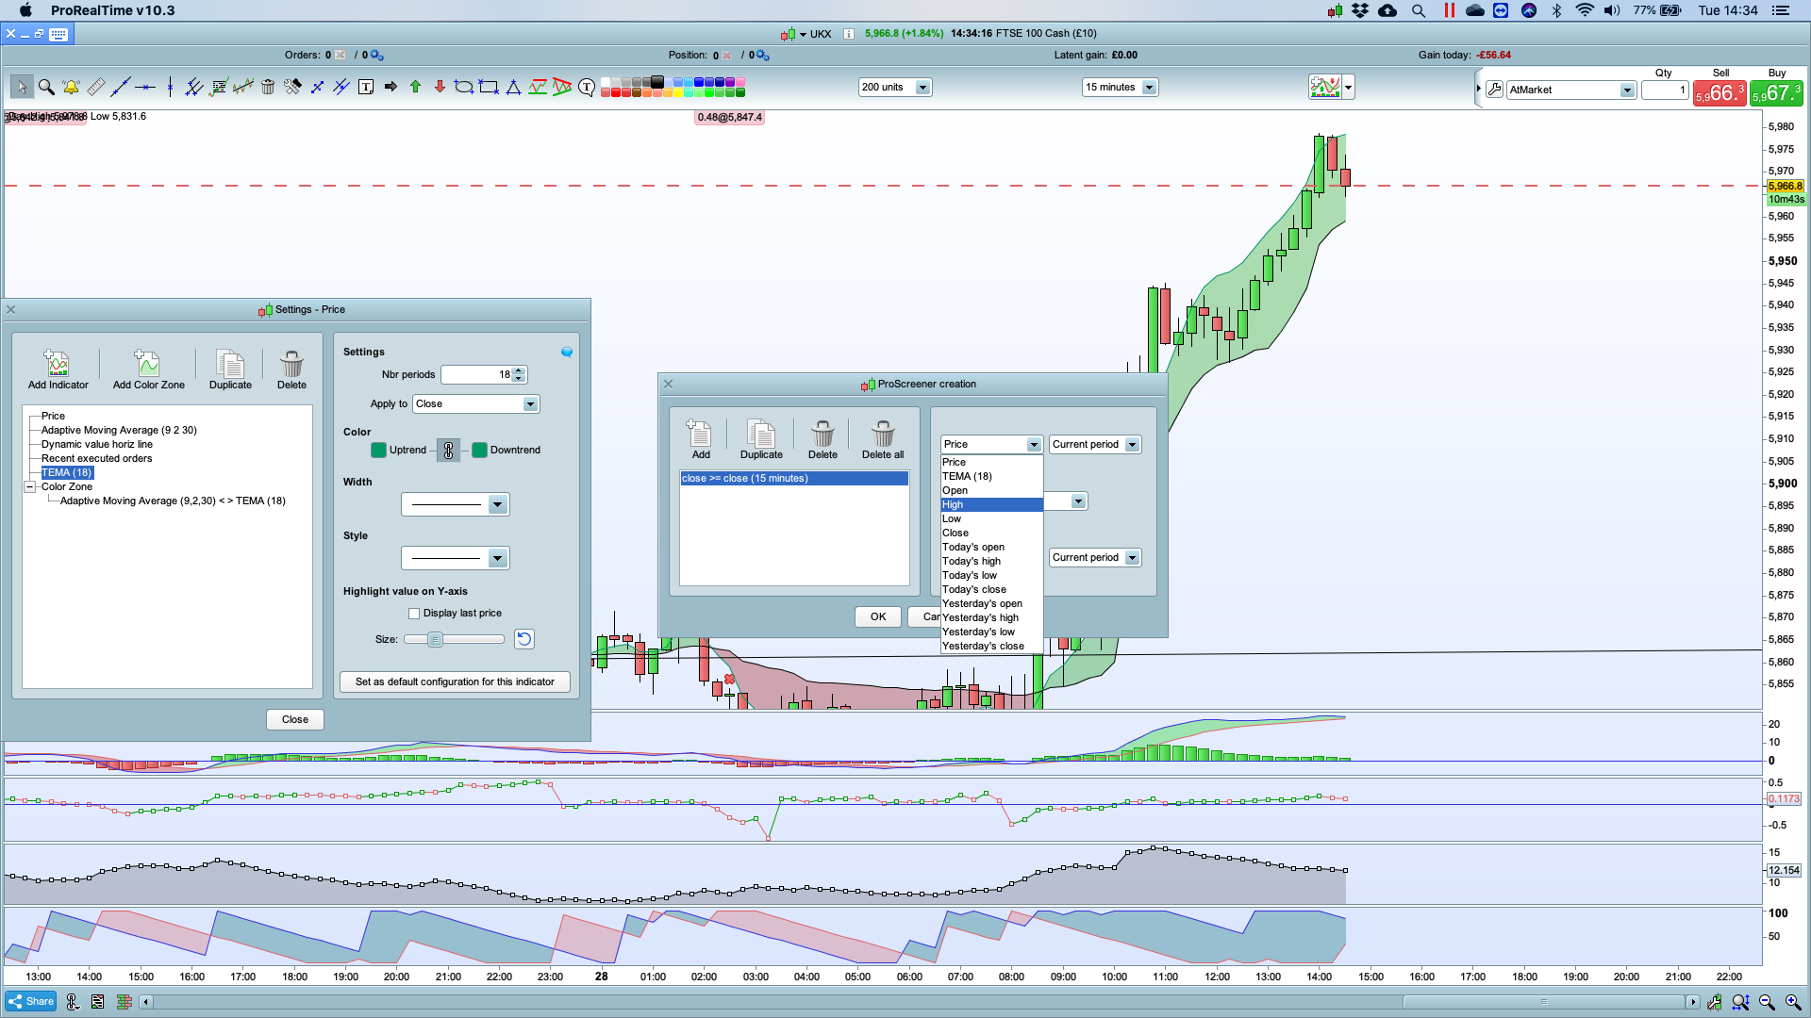Select the magnifying glass zoom tool

pyautogui.click(x=46, y=87)
